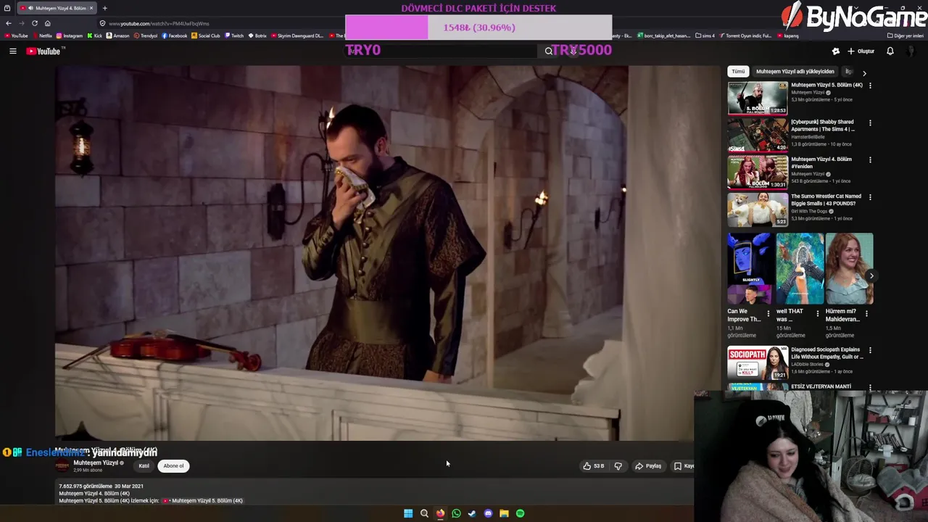Open the Facebook bookmark
Viewport: 928px width, 522px height.
175,36
